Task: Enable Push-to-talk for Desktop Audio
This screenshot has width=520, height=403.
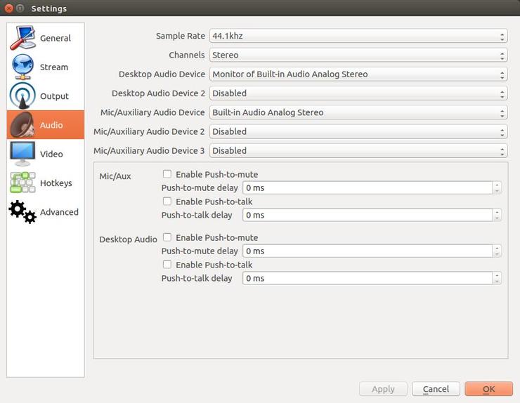Action: click(x=167, y=265)
